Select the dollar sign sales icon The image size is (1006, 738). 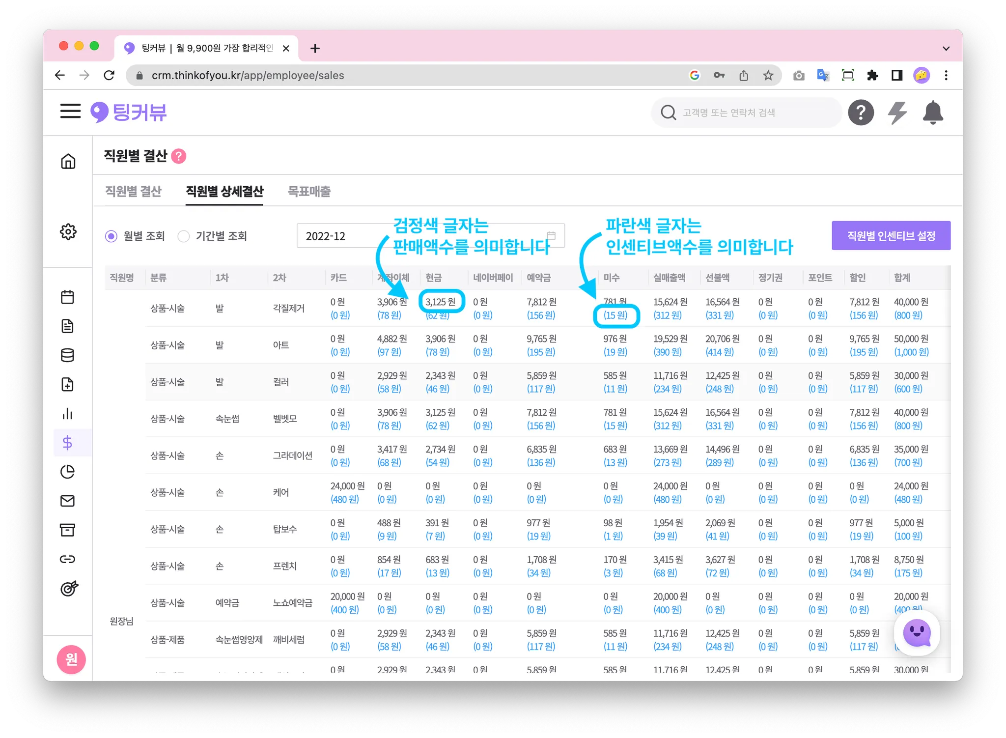pyautogui.click(x=68, y=443)
